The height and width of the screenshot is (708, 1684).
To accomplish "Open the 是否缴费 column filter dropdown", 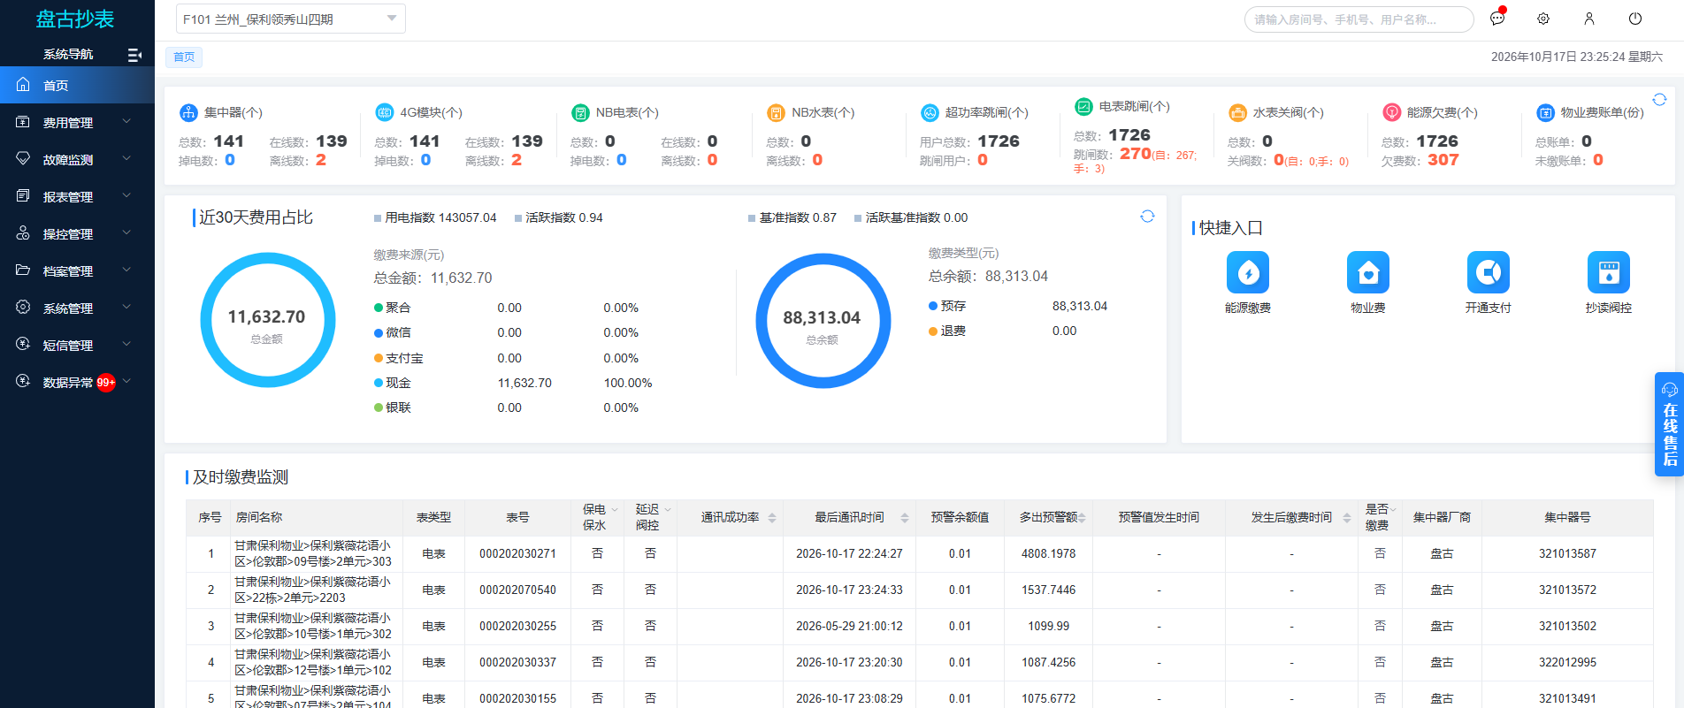I will pos(1393,510).
